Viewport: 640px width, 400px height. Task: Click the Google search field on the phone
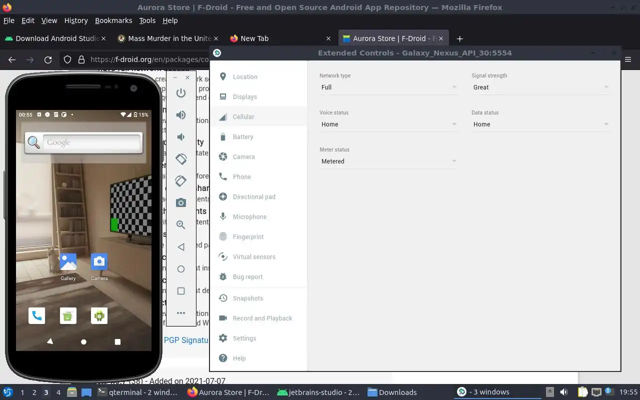(x=91, y=142)
